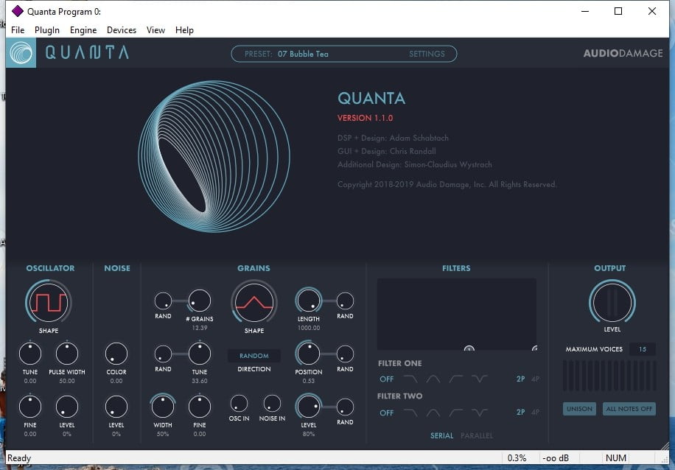Open the Help menu
Viewport: 675px width, 470px height.
(x=184, y=30)
